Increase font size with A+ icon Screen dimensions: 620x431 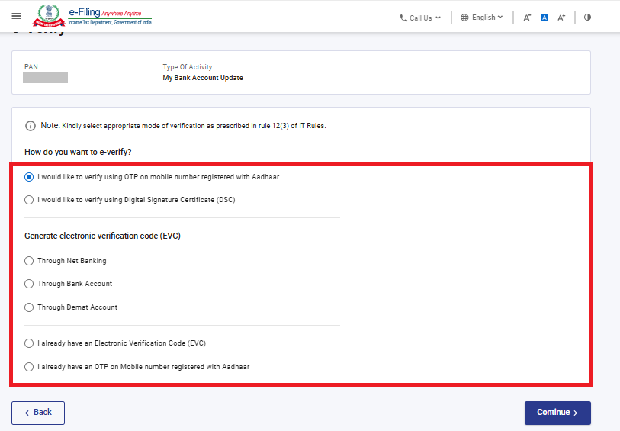(562, 18)
